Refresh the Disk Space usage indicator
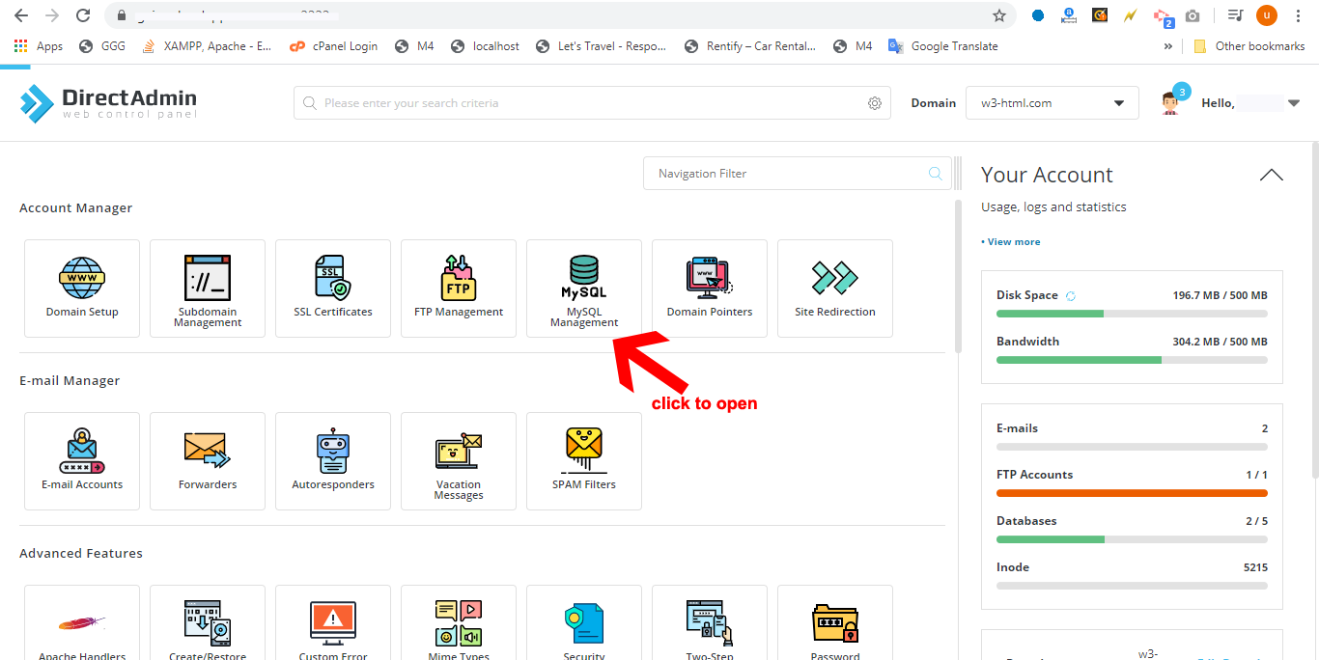Viewport: 1319px width, 660px height. coord(1070,295)
